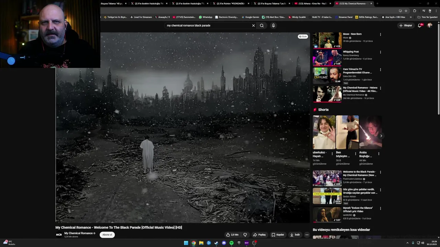440x247 pixels.
Task: Open weather widget on the taskbar
Action: pyautogui.click(x=8, y=243)
